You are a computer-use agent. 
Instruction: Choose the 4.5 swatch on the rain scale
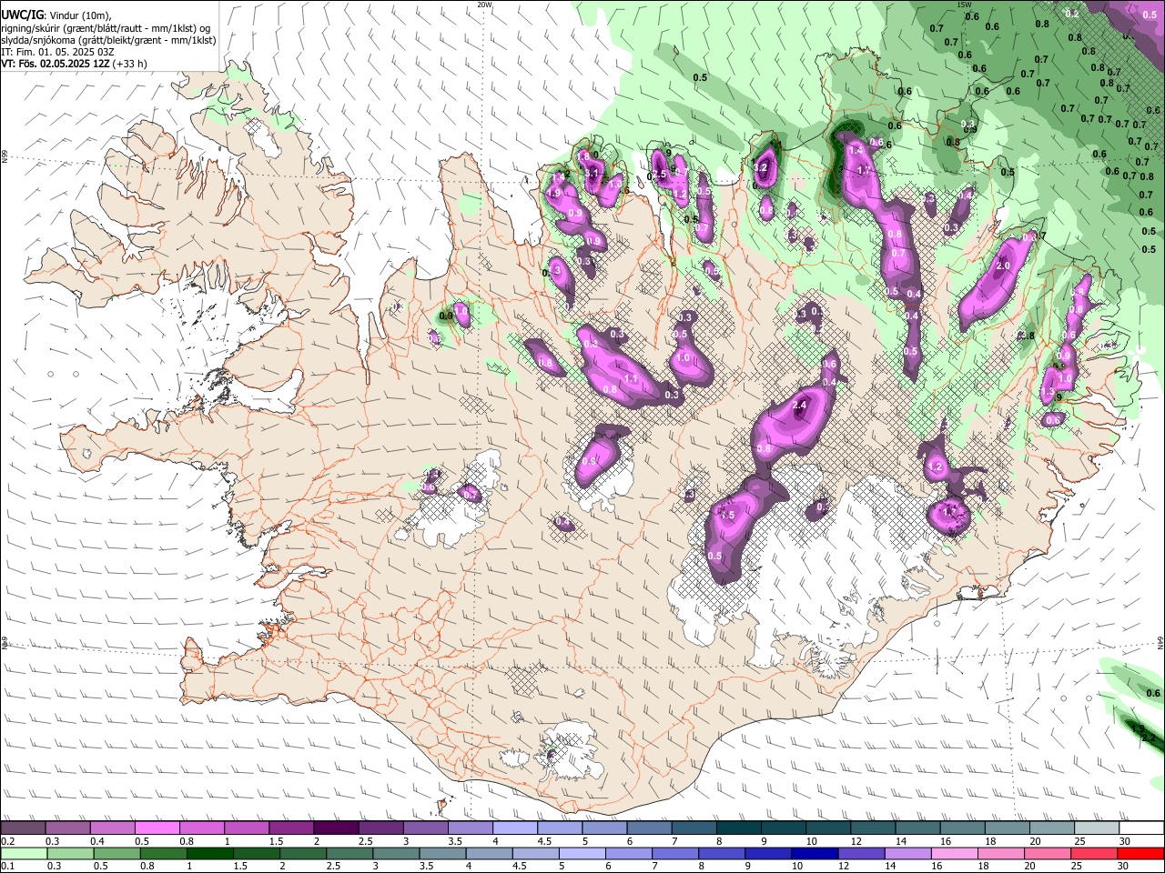click(x=535, y=853)
